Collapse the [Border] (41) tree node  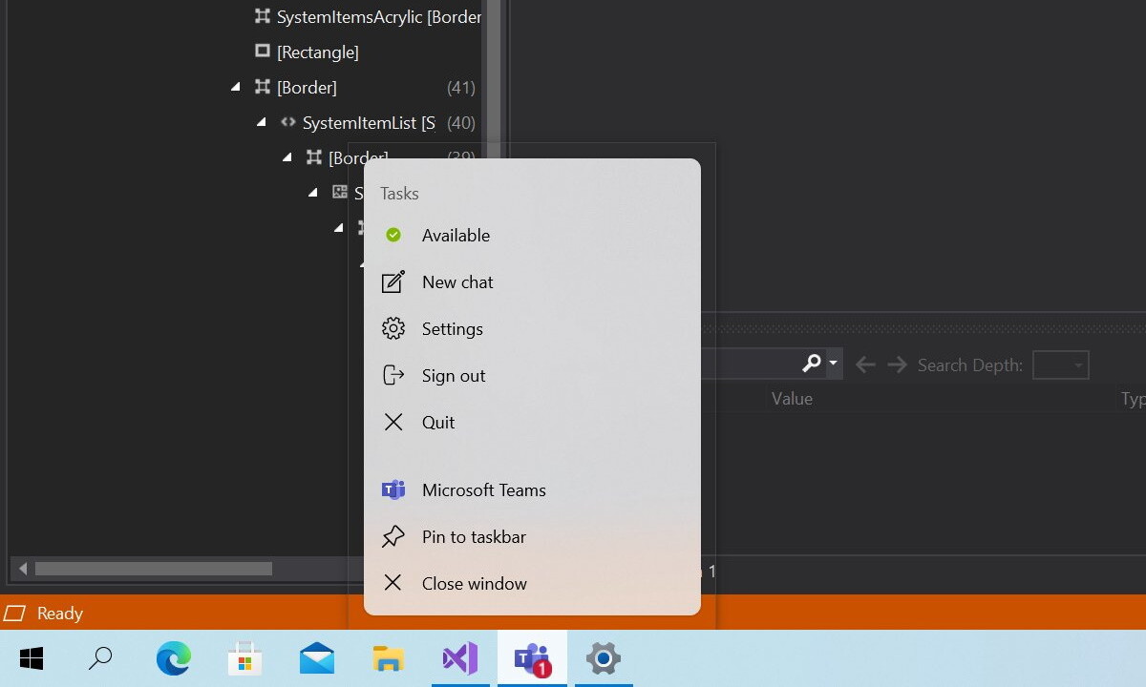click(x=236, y=86)
